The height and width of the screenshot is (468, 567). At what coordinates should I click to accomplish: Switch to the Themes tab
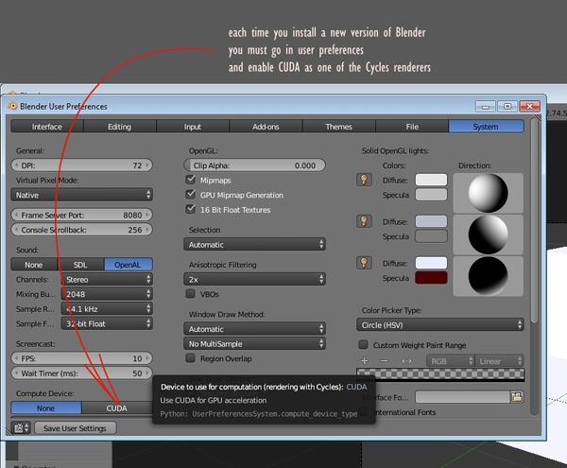point(339,127)
